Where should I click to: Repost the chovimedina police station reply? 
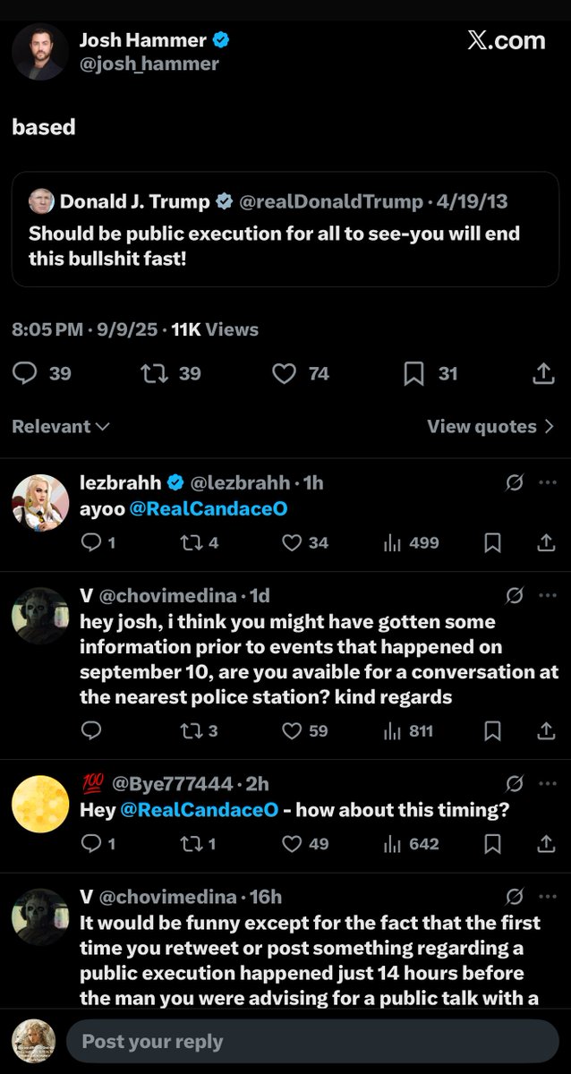[190, 731]
